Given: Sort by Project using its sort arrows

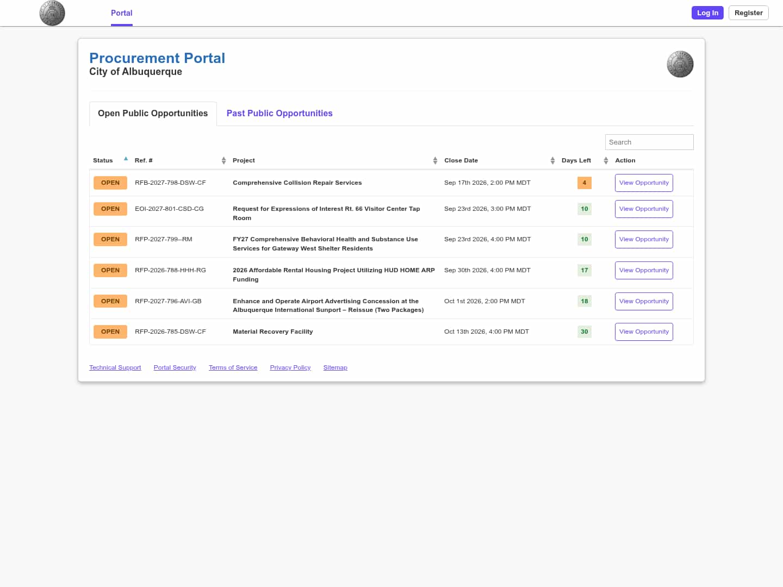Looking at the screenshot, I should pos(435,160).
